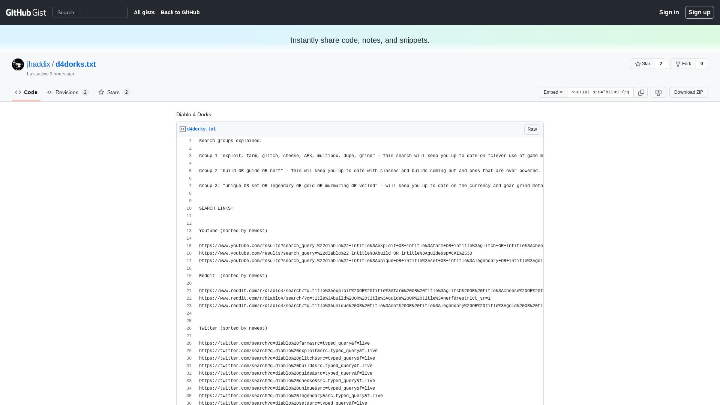
Task: Star this gist
Action: (x=642, y=64)
